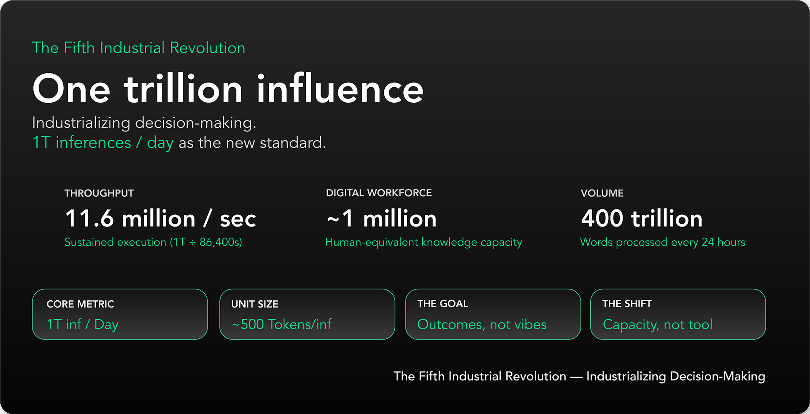Select the "Outcomes, not vibes" text
810x414 pixels.
[x=482, y=325]
